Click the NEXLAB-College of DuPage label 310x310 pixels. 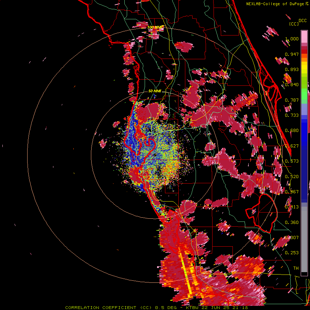276,4
